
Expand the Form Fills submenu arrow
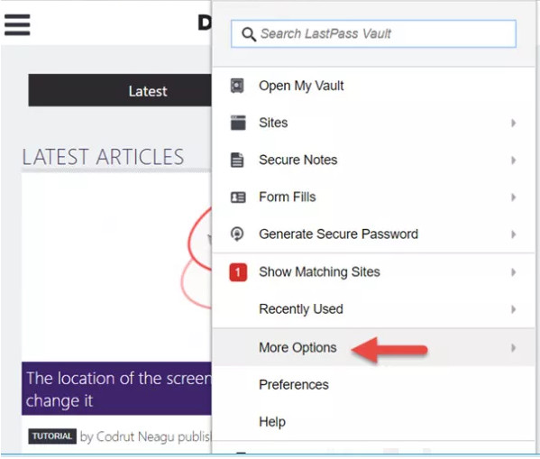pos(514,197)
